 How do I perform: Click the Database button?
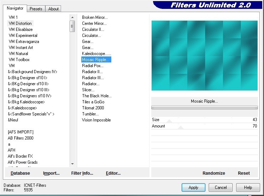20,173
